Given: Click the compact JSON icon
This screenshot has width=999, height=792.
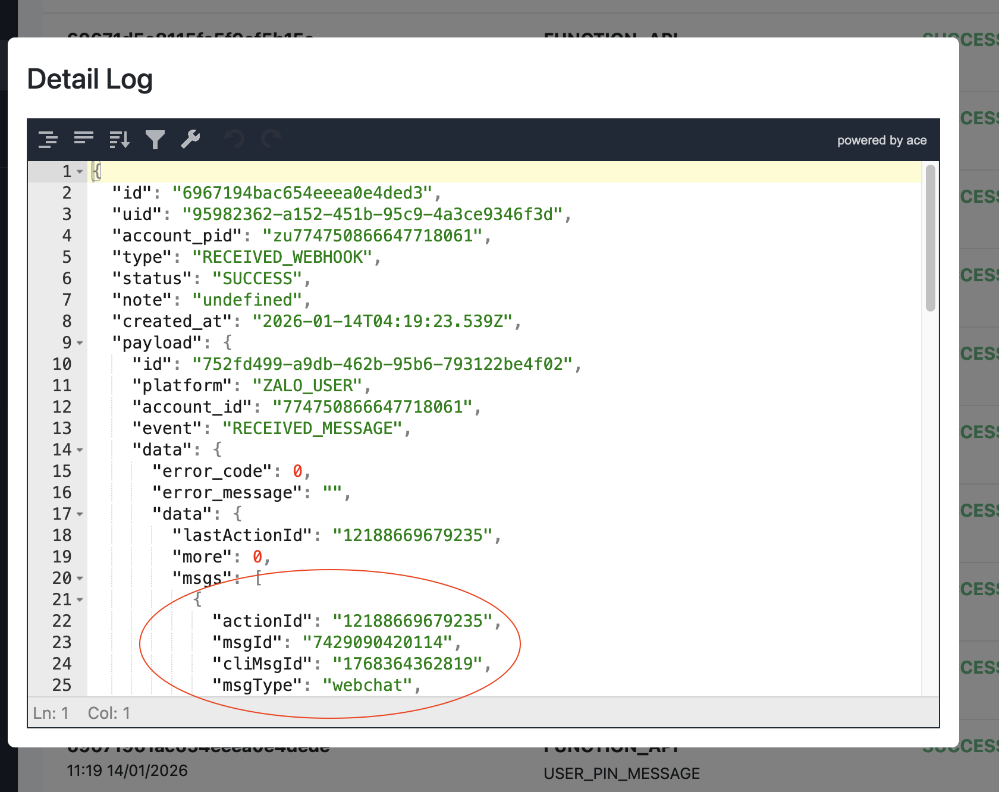Looking at the screenshot, I should [84, 139].
